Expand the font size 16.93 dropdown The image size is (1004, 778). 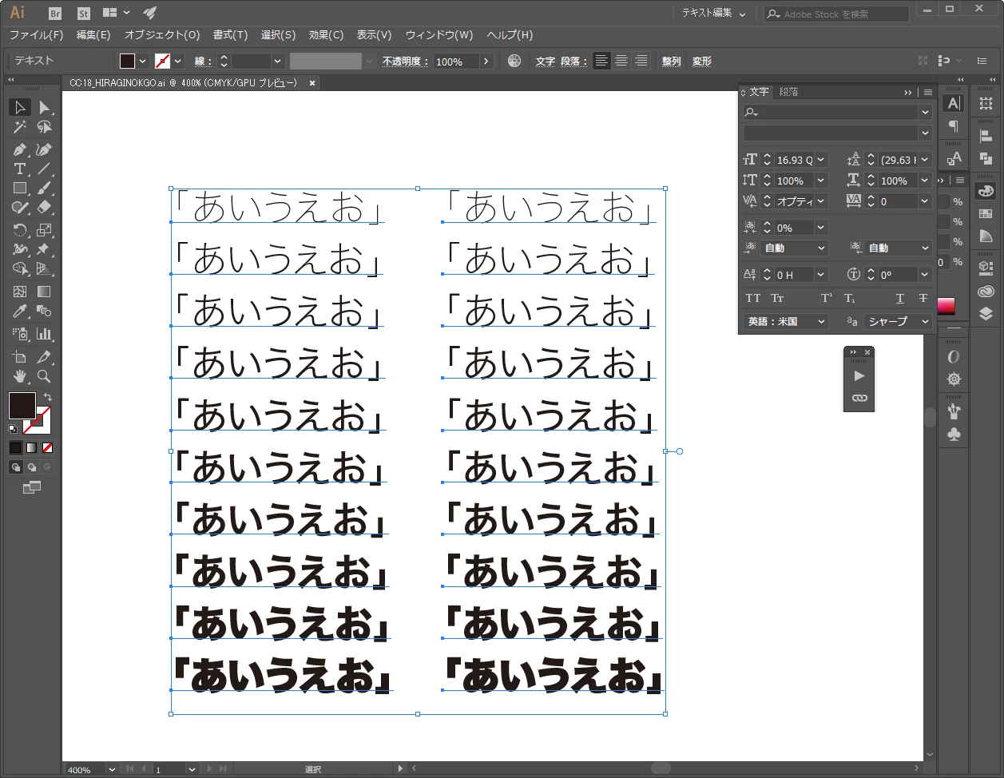pyautogui.click(x=821, y=160)
